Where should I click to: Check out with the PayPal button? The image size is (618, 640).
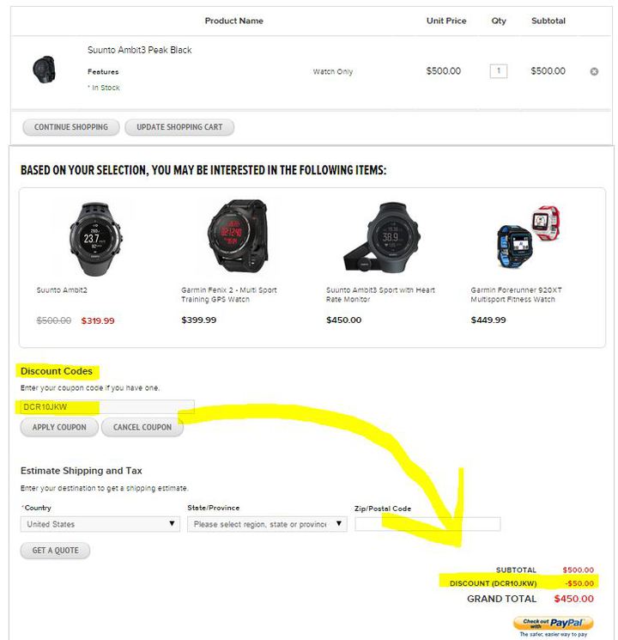coord(553,623)
